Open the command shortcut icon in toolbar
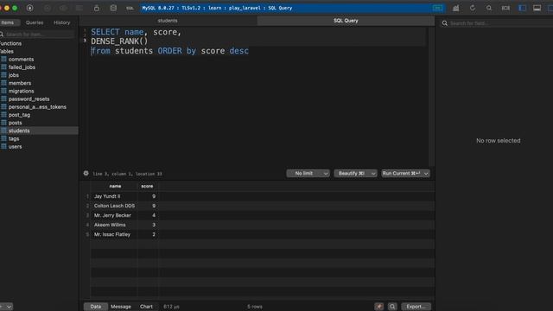 click(505, 8)
